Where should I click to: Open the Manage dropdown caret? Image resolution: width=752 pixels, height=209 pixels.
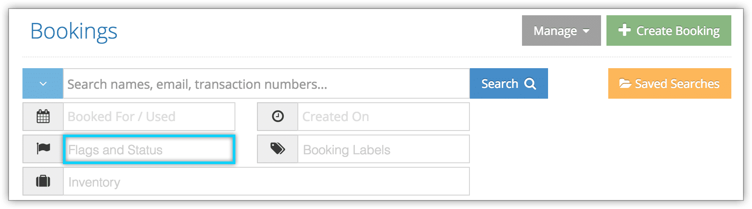point(586,31)
